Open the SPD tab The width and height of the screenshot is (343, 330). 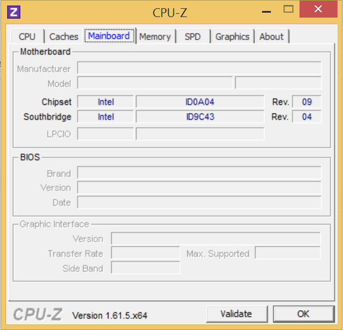pyautogui.click(x=193, y=36)
